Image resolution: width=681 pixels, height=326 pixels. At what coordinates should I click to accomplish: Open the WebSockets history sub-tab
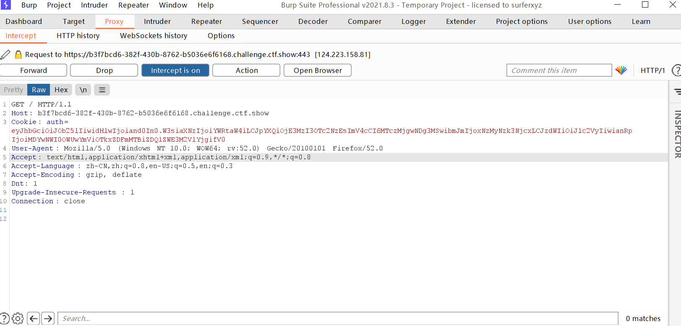154,36
